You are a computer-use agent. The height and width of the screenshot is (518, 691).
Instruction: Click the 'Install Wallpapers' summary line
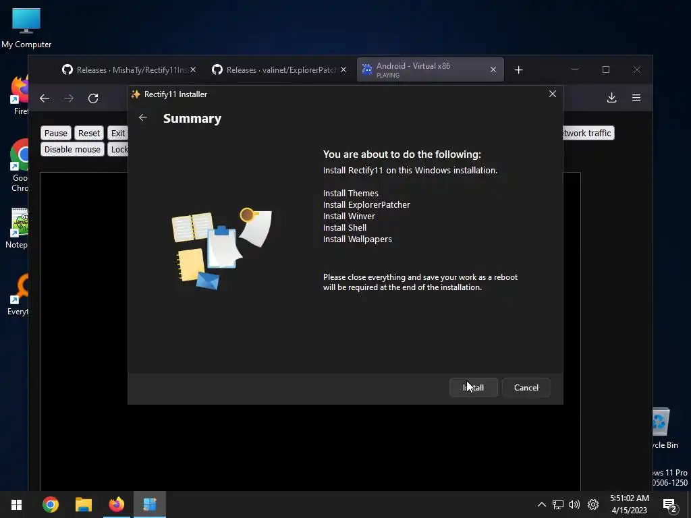tap(358, 239)
